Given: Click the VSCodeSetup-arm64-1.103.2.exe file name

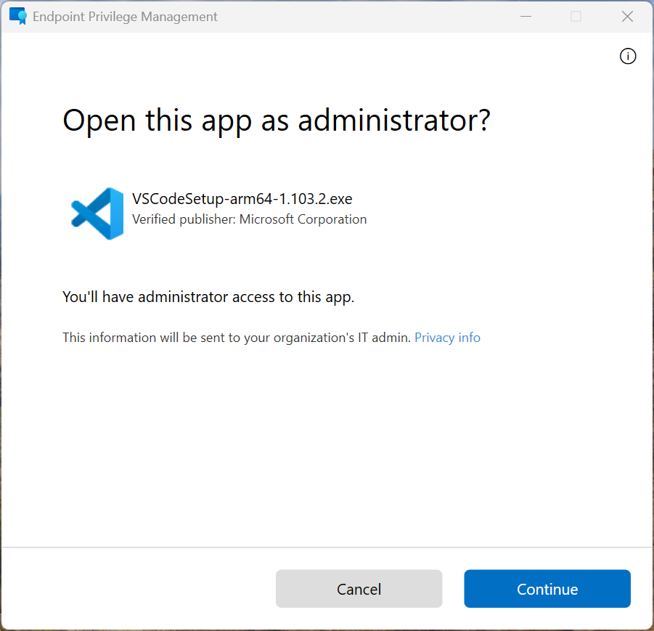Looking at the screenshot, I should pos(242,199).
